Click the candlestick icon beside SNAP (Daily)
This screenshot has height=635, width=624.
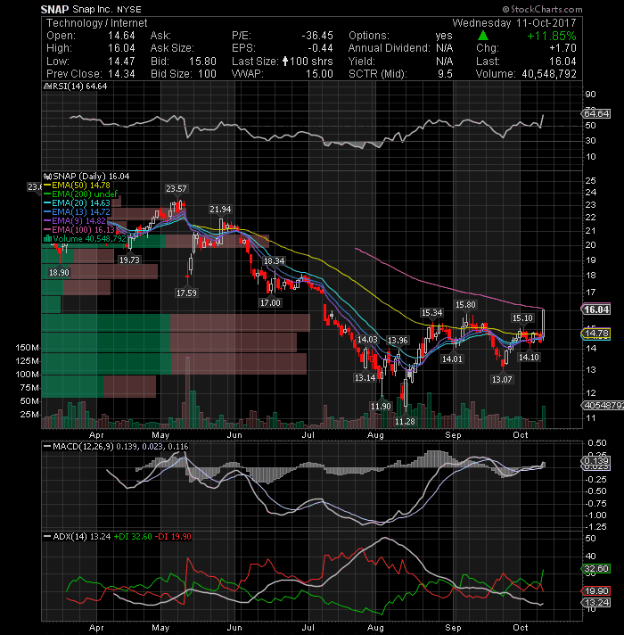tap(47, 177)
